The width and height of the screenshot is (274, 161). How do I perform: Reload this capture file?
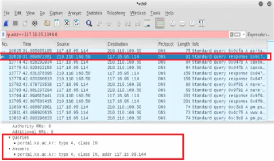coord(76,23)
